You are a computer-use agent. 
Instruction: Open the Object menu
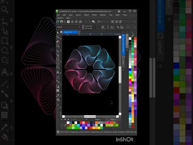(86, 15)
